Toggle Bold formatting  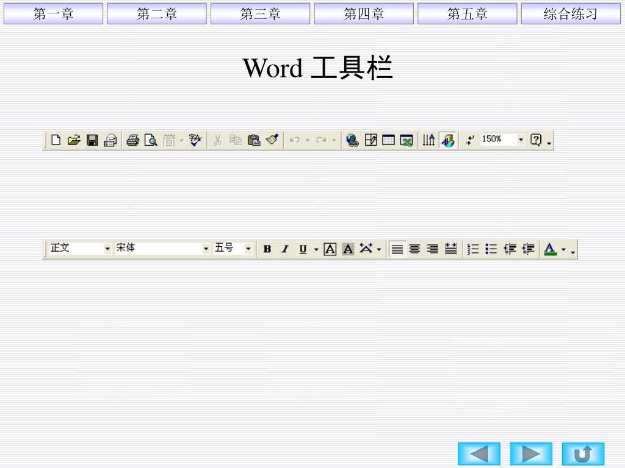point(267,249)
